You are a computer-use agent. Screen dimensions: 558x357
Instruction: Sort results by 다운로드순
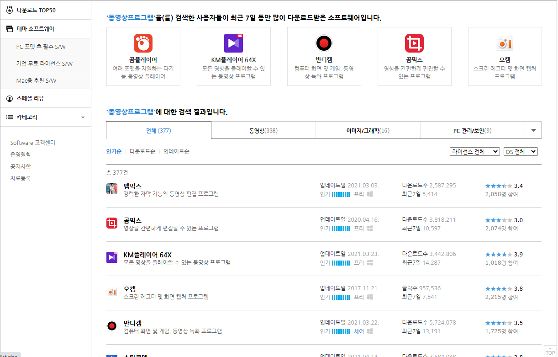[x=142, y=151]
